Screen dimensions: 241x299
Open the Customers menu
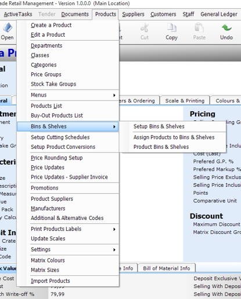click(x=163, y=15)
